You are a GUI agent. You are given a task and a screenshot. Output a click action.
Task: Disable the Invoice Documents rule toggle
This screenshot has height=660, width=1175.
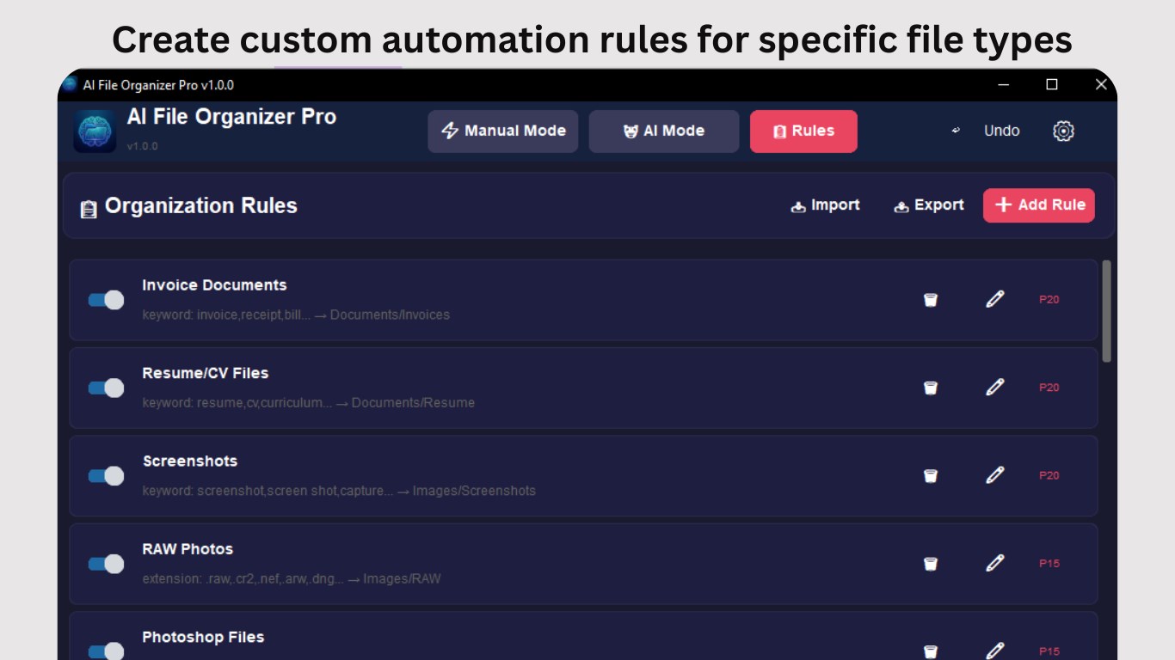pyautogui.click(x=104, y=299)
